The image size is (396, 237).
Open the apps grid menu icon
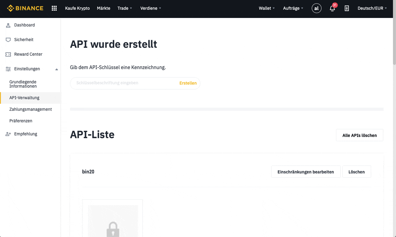click(x=54, y=8)
